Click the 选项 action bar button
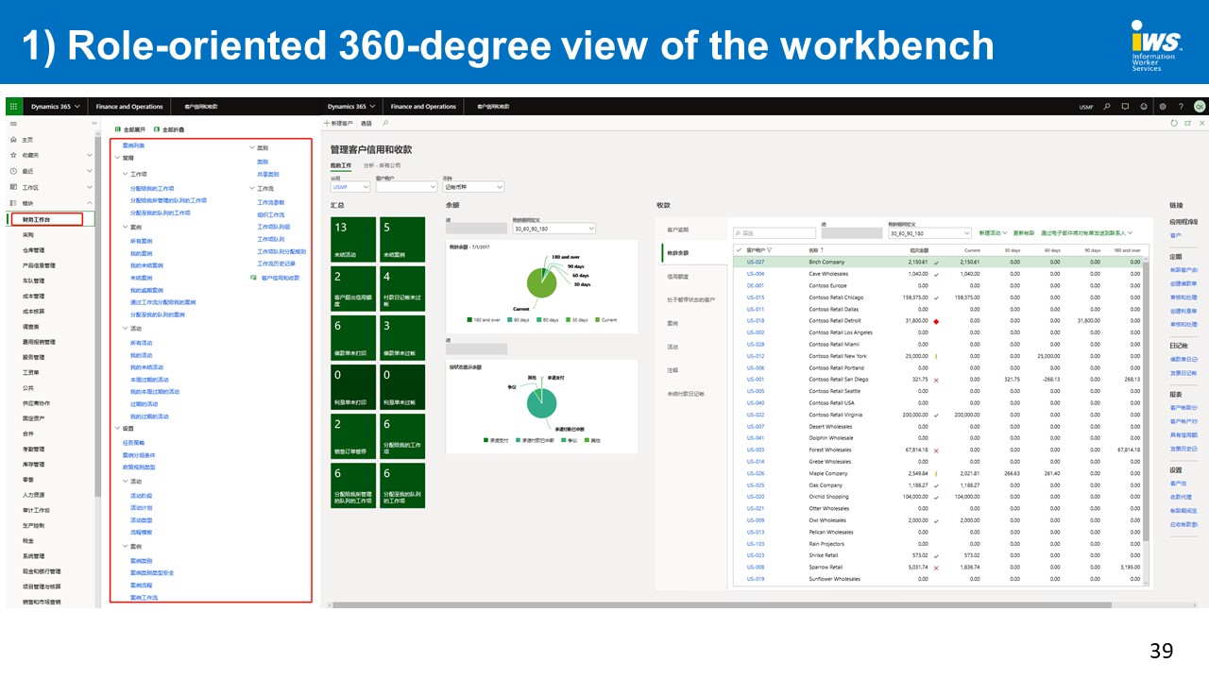The image size is (1209, 680). (x=366, y=123)
